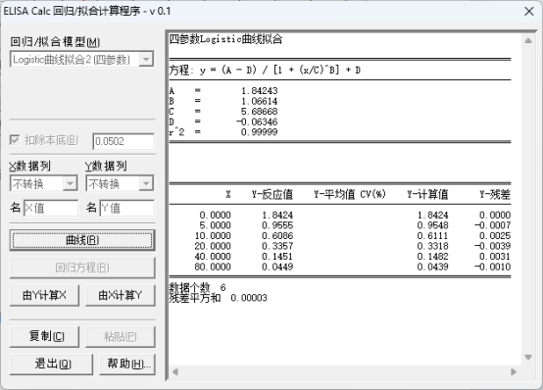Open the X数据列 不转换 dropdown
Image resolution: width=543 pixels, height=390 pixels.
pos(44,183)
